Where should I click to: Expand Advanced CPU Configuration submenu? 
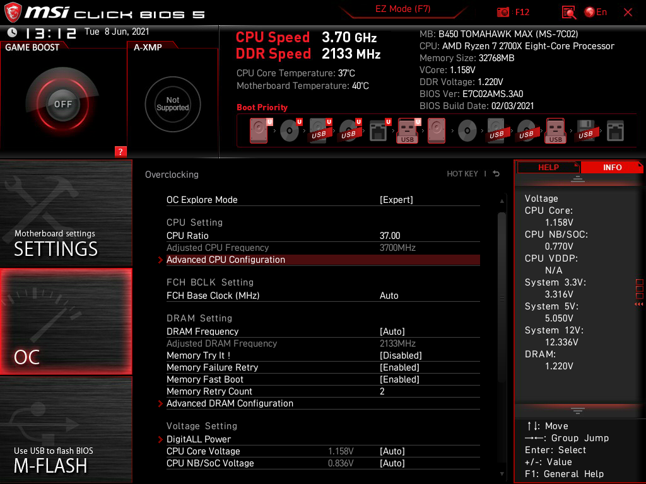(323, 260)
